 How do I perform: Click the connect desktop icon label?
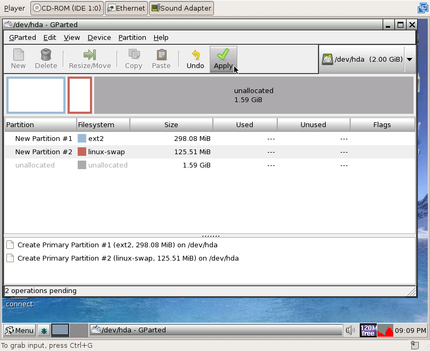pyautogui.click(x=19, y=304)
